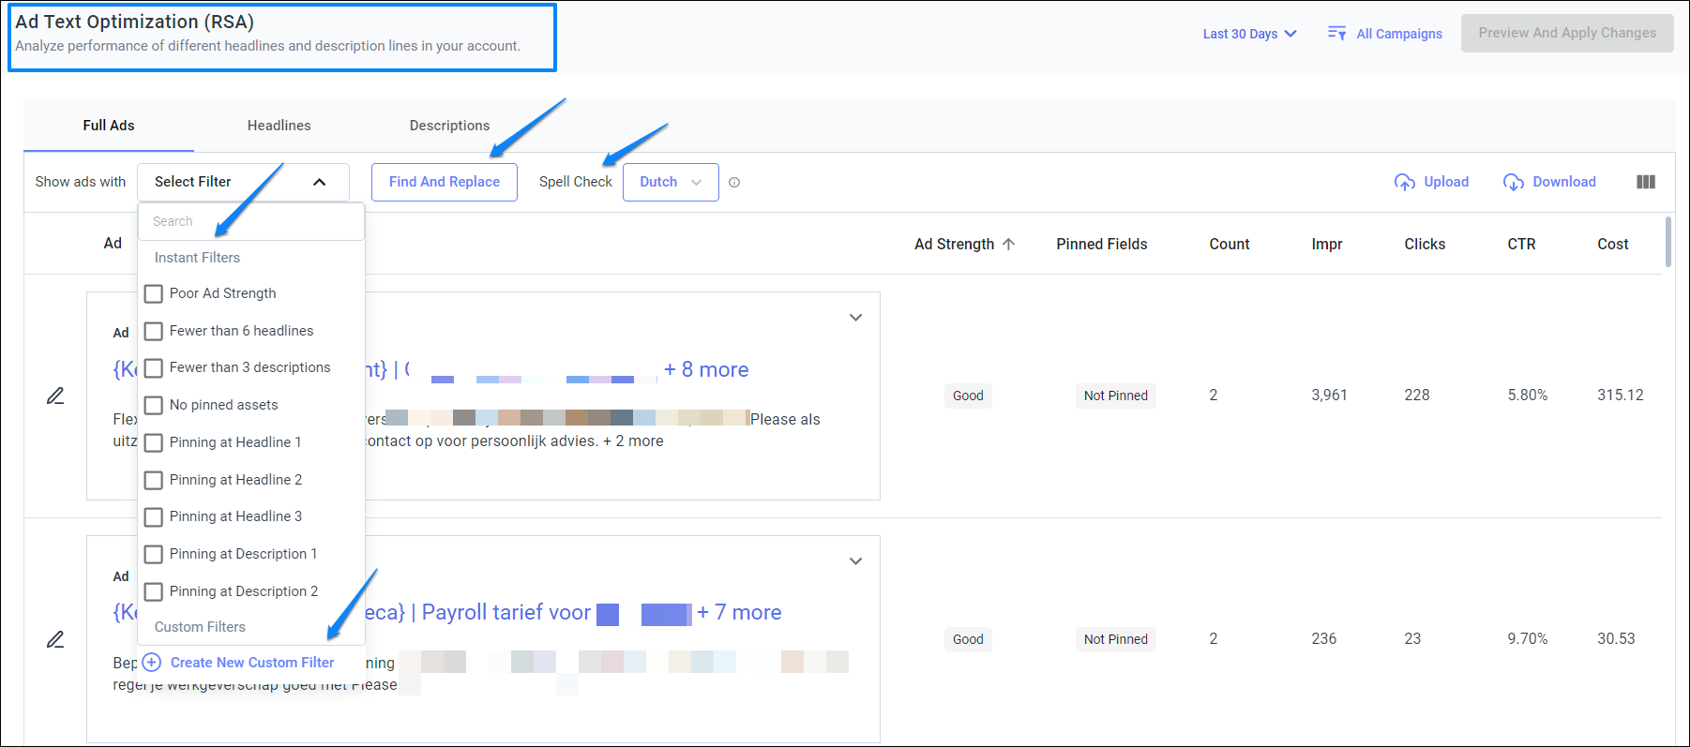Check Fewer than 6 headlines filter
This screenshot has width=1690, height=747.
[154, 331]
